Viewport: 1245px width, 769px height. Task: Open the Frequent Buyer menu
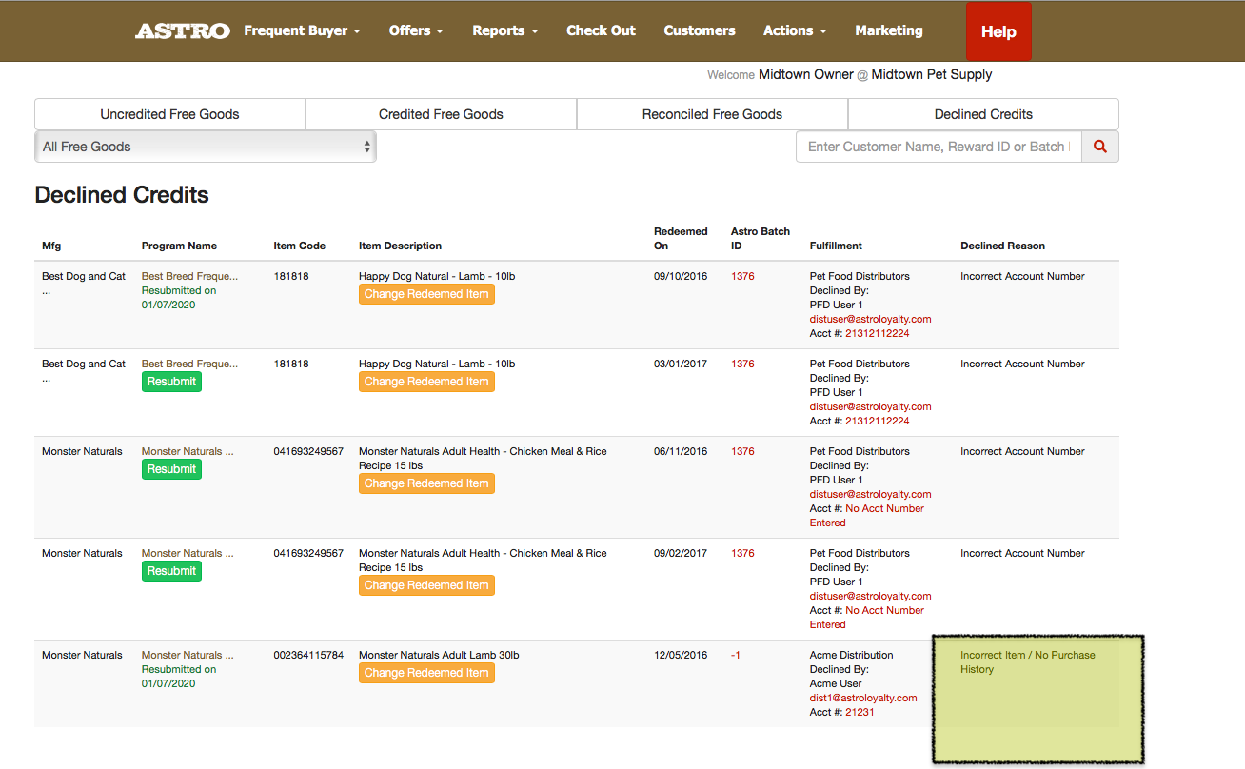(x=303, y=30)
